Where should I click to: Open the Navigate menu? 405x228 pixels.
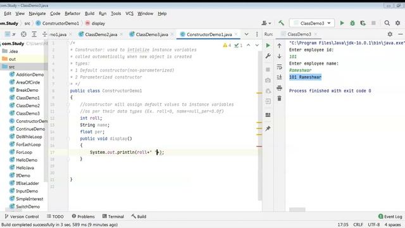pos(37,13)
